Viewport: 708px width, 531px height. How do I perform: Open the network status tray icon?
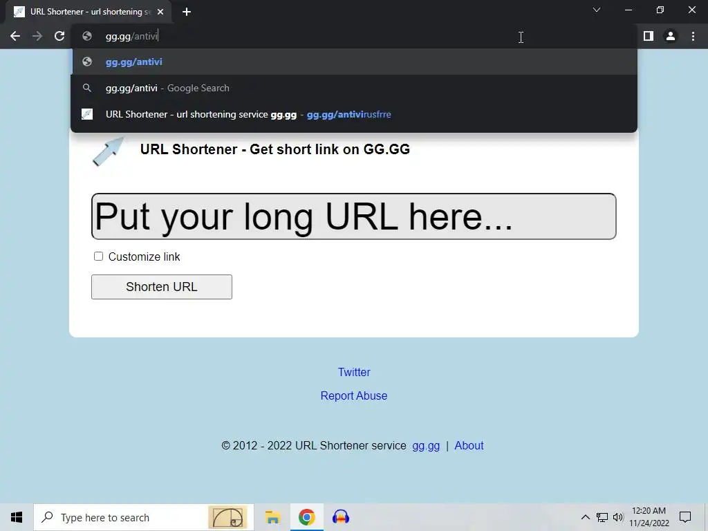602,517
